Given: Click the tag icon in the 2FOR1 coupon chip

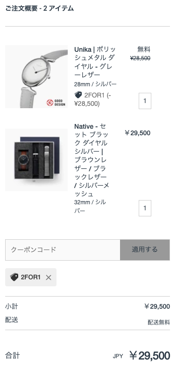Looking at the screenshot, I should click(14, 277).
